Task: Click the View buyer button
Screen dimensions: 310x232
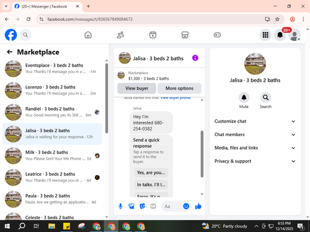Action: pyautogui.click(x=137, y=88)
